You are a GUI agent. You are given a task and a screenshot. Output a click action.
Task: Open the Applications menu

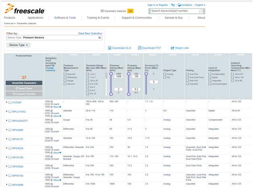pyautogui.click(x=35, y=18)
